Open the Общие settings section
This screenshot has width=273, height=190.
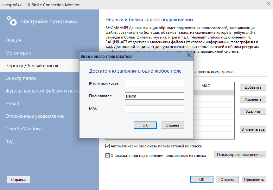click(13, 40)
